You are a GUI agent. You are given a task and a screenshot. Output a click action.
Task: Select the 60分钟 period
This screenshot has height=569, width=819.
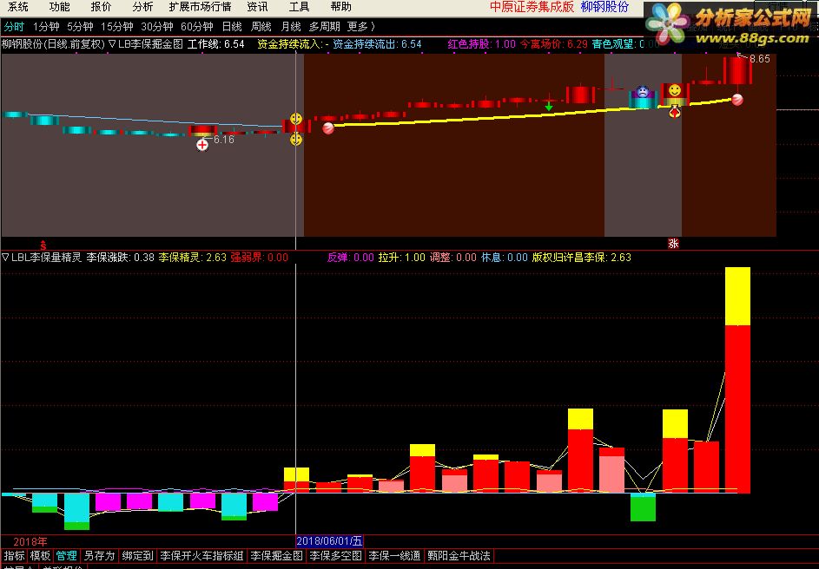(197, 27)
